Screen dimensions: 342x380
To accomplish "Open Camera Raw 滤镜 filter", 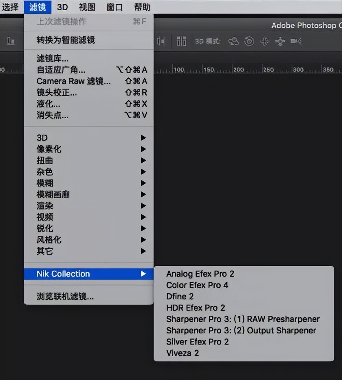I will click(74, 81).
